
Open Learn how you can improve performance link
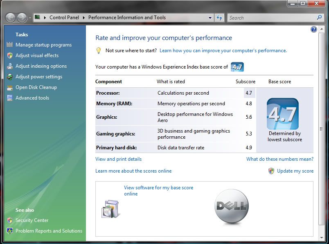223,51
